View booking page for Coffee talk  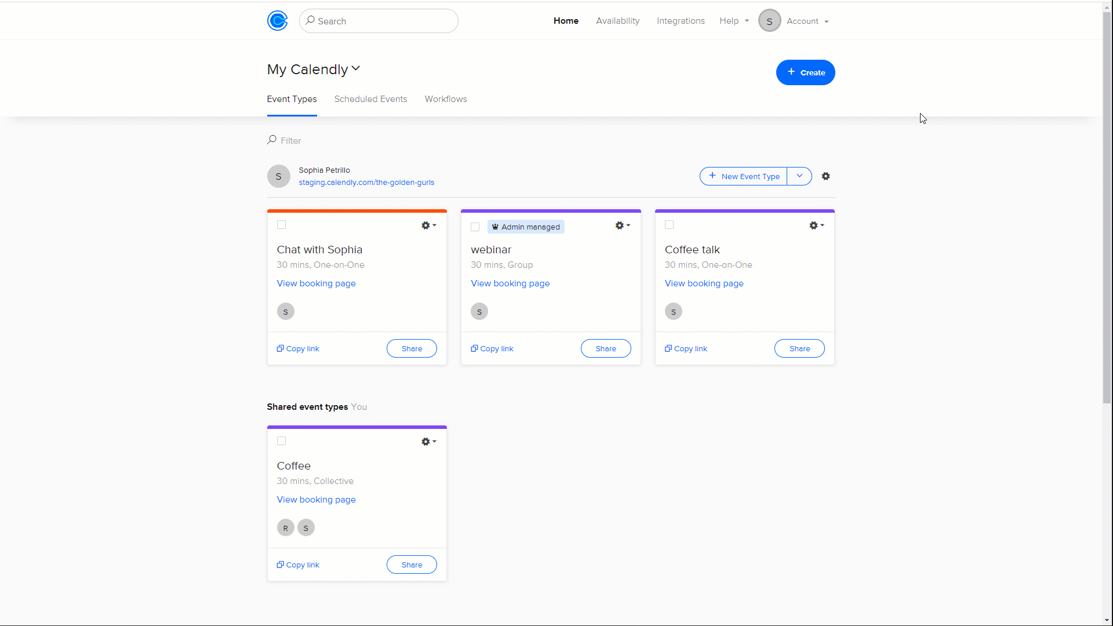(x=704, y=283)
